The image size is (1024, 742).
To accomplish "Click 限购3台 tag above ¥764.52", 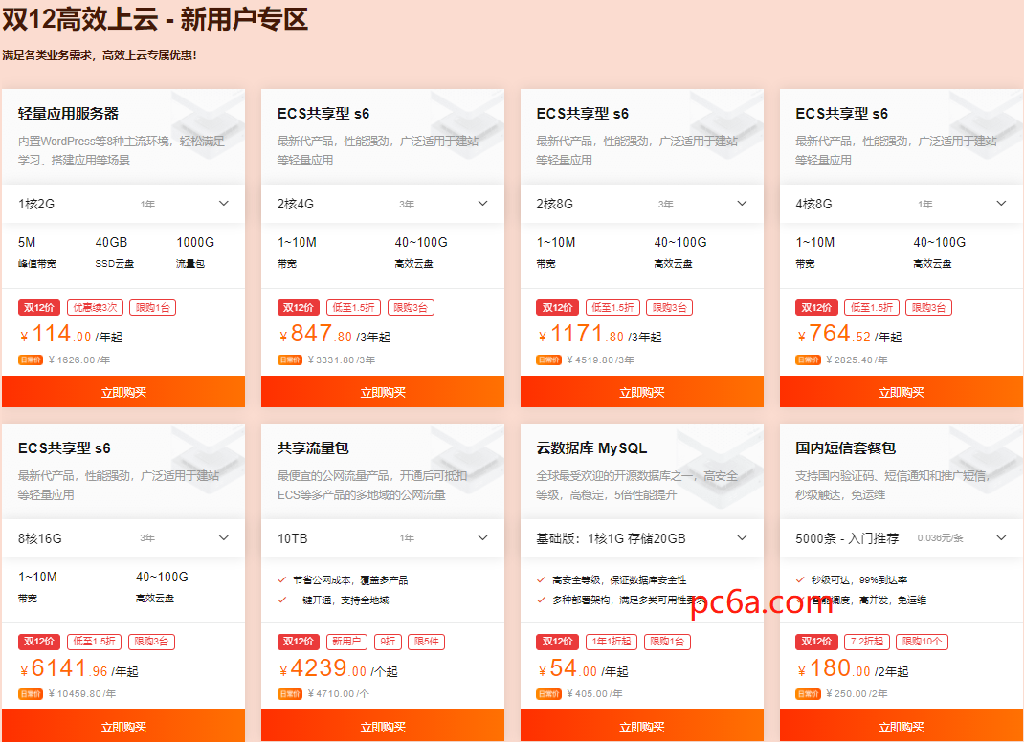I will [928, 307].
